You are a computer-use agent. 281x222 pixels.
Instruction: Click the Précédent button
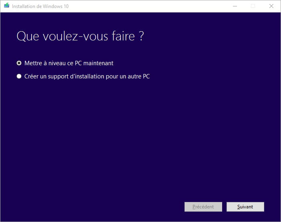coord(203,207)
